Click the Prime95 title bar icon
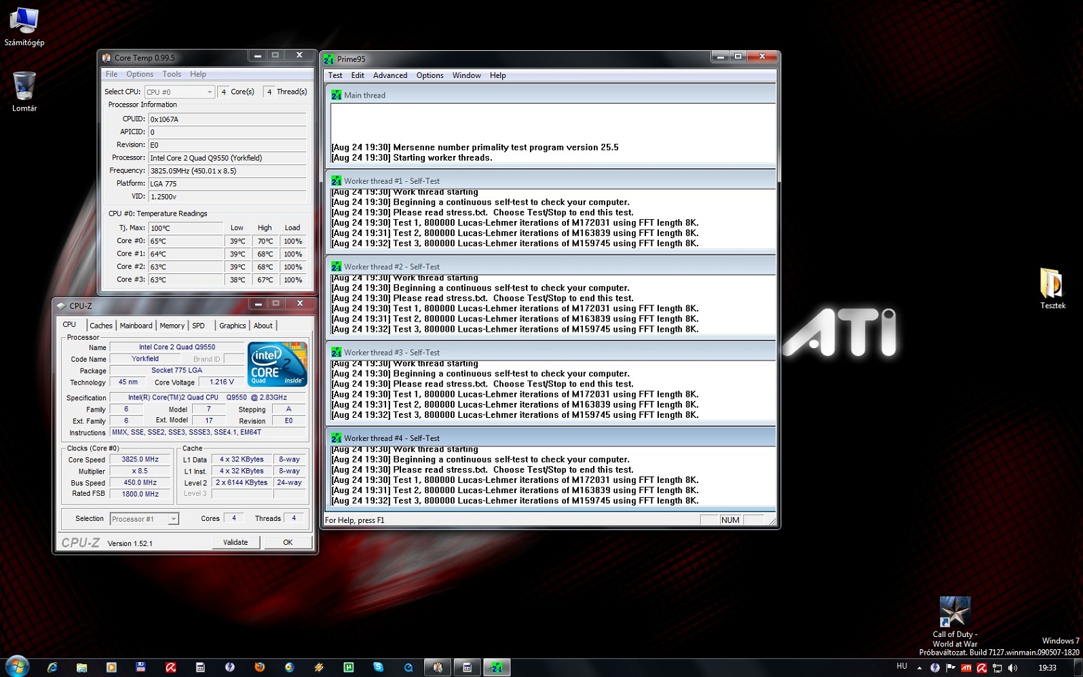 pyautogui.click(x=329, y=59)
